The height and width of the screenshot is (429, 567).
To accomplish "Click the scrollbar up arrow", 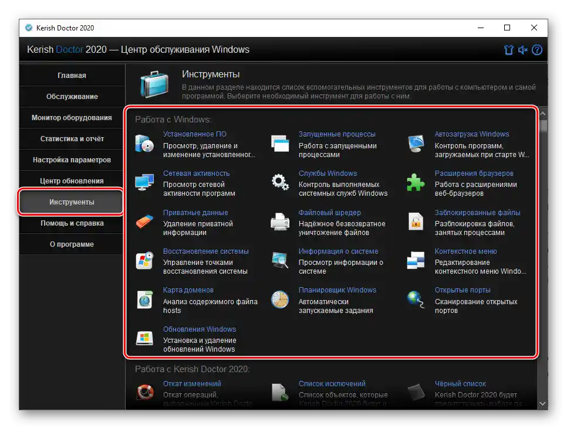I will pos(542,113).
